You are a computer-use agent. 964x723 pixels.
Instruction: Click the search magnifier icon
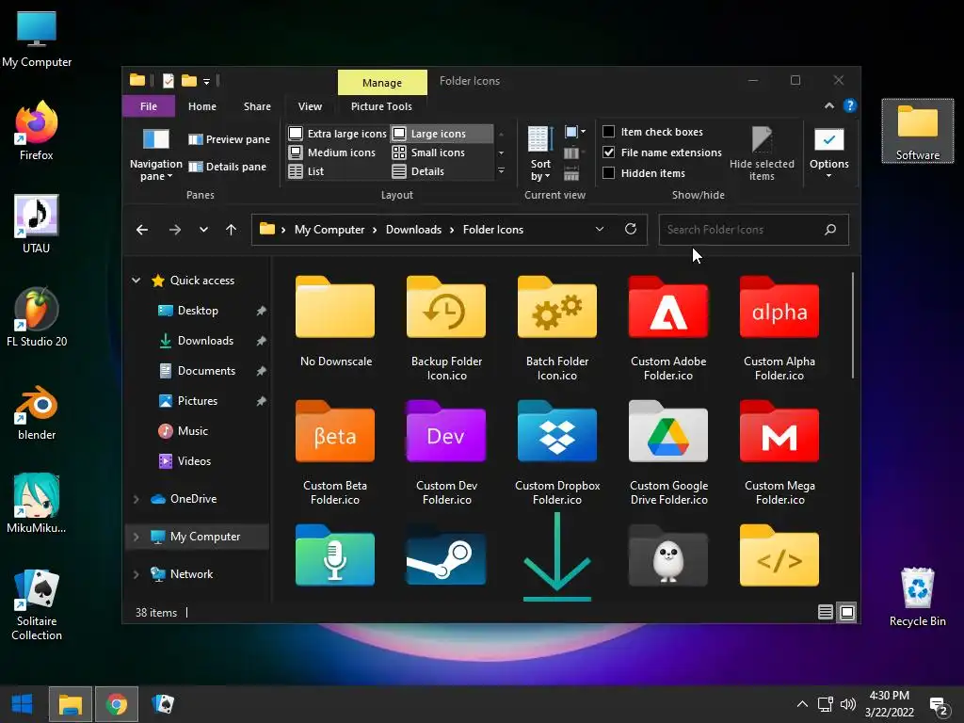830,230
